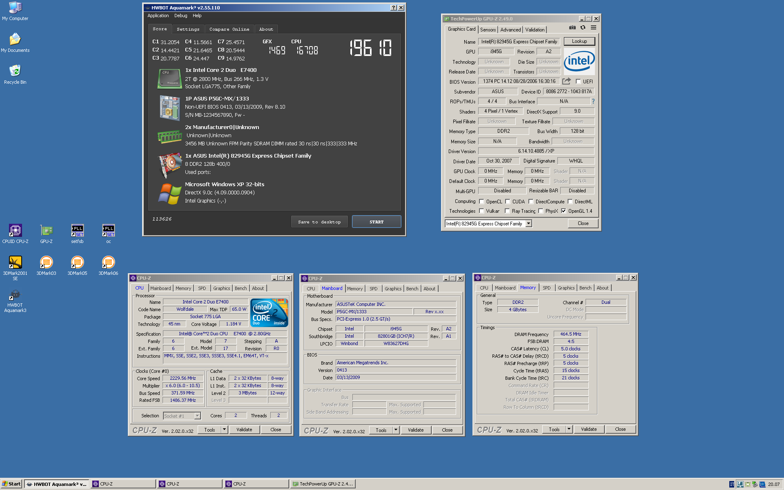Open the Validation tab in GPU-Z
Screen dimensions: 784x490
535,30
